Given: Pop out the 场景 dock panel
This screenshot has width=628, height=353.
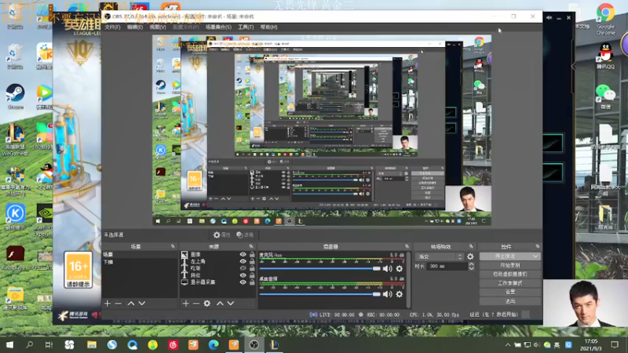Looking at the screenshot, I should pos(173,246).
